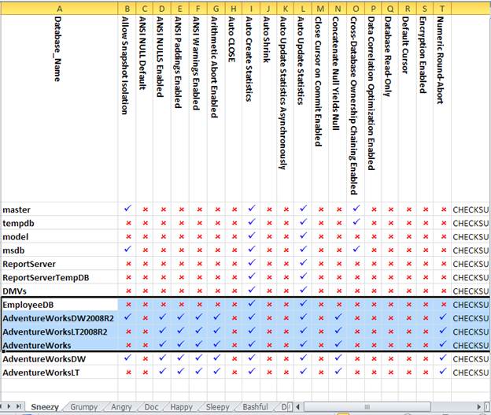Select the ReportServer name cell
This screenshot has height=415, width=491.
(59, 264)
